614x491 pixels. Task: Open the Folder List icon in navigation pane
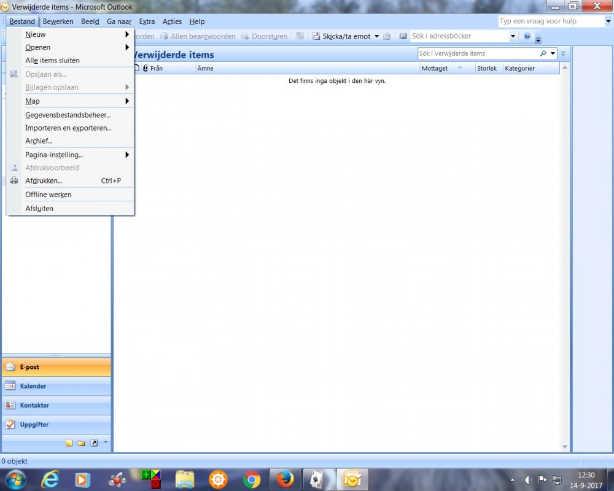click(x=82, y=443)
